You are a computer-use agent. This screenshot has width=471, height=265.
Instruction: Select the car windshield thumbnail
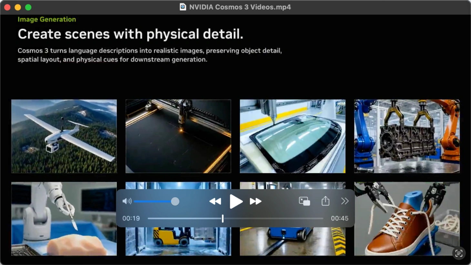coord(292,136)
